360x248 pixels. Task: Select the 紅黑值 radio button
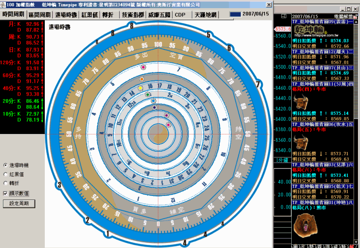pos(5,174)
